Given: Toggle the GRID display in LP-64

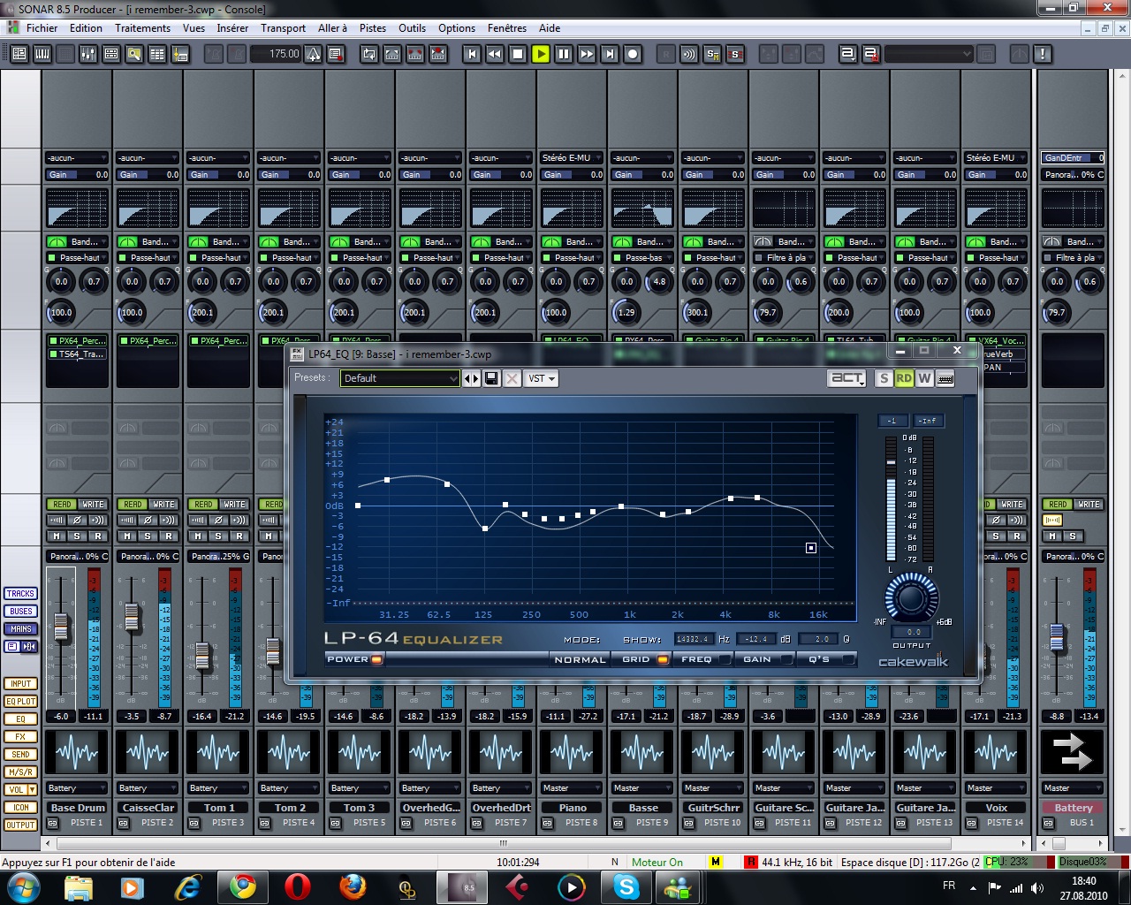Looking at the screenshot, I should coord(663,659).
